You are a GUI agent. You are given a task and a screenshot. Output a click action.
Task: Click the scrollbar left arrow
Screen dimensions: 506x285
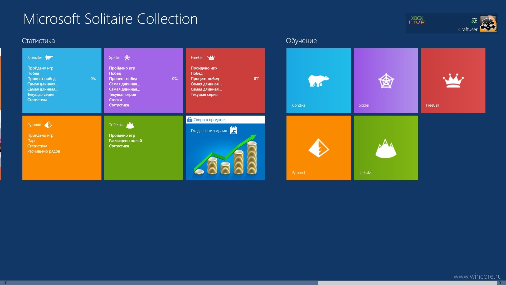point(5,283)
